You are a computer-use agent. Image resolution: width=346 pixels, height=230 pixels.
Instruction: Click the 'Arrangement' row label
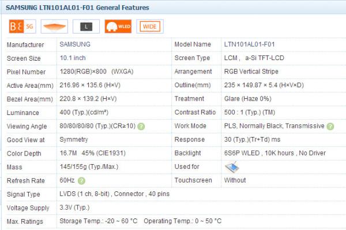tap(193, 72)
